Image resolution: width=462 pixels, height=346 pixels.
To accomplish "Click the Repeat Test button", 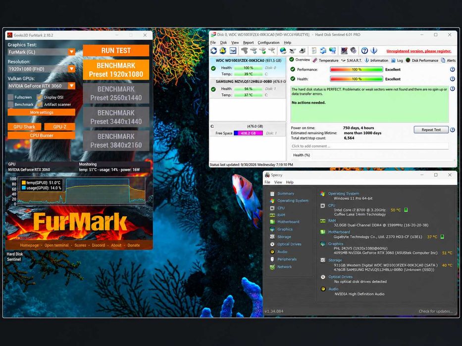I will click(431, 130).
